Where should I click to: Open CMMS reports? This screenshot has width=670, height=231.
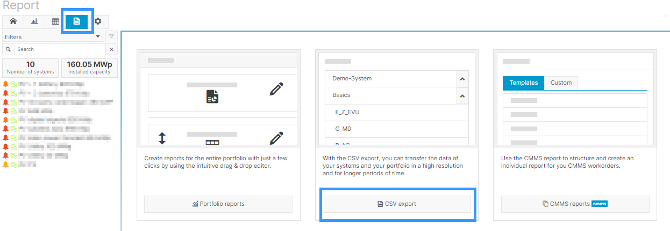tap(575, 204)
